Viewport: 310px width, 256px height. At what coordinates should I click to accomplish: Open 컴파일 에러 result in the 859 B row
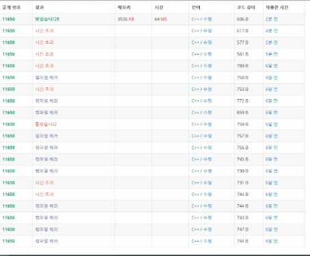[47, 113]
